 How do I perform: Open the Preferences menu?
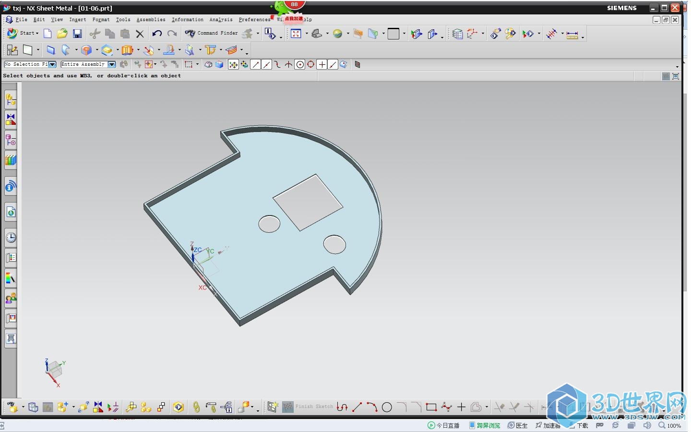tap(254, 20)
